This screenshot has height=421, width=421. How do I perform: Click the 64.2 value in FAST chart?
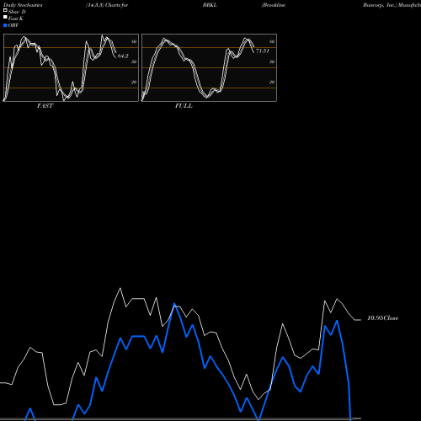click(123, 56)
